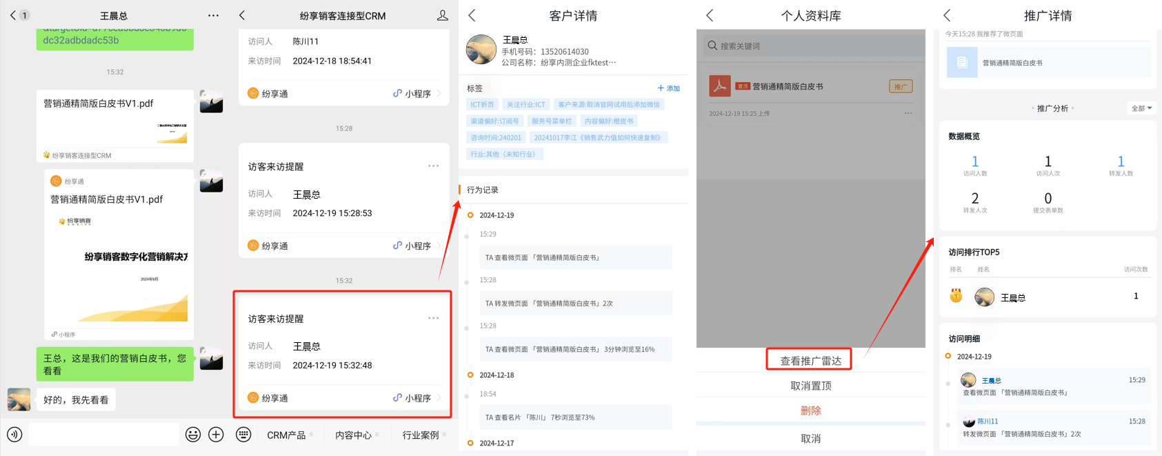Open the emoji picker in chat
The image size is (1162, 456).
point(193,434)
